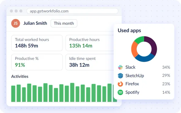Click the 38h 12m idle value
The height and width of the screenshot is (113, 181).
[79, 65]
